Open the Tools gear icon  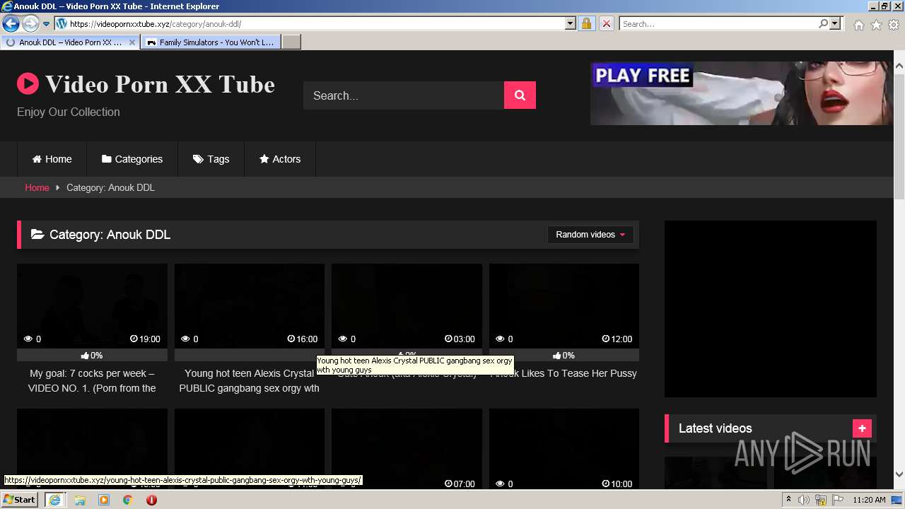click(894, 25)
